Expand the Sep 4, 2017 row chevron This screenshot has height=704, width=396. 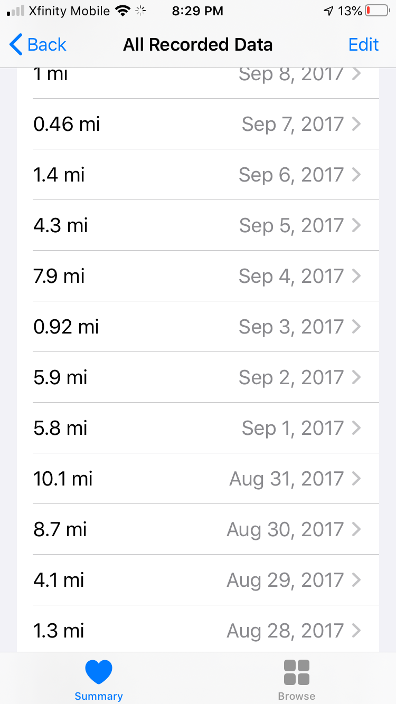(x=357, y=276)
